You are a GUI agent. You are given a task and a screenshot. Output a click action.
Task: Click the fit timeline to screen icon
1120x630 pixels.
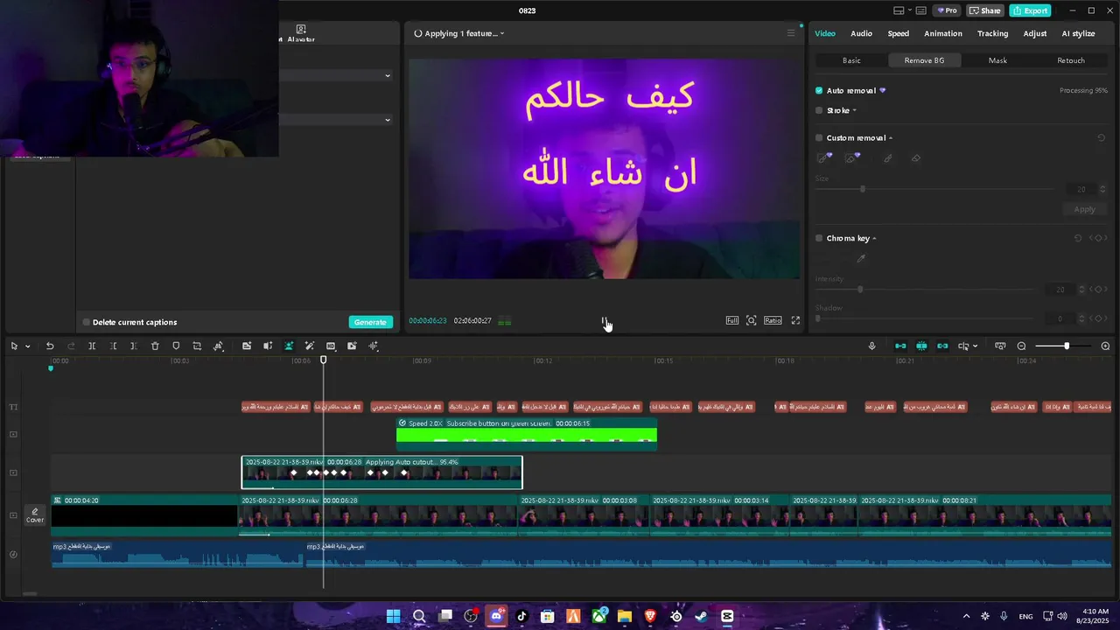pos(1000,346)
